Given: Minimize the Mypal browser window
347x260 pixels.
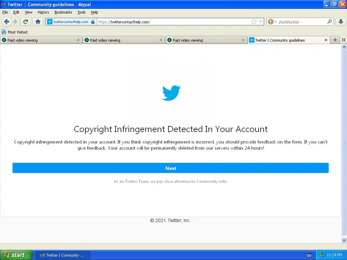Looking at the screenshot, I should (327, 4).
